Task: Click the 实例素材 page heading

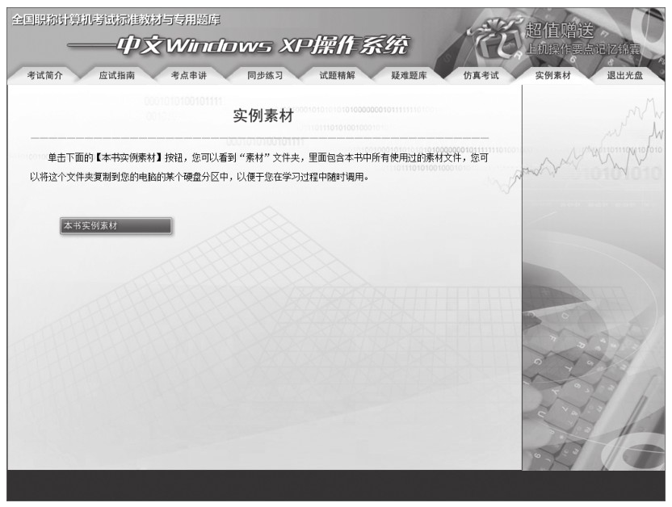Action: pos(263,115)
